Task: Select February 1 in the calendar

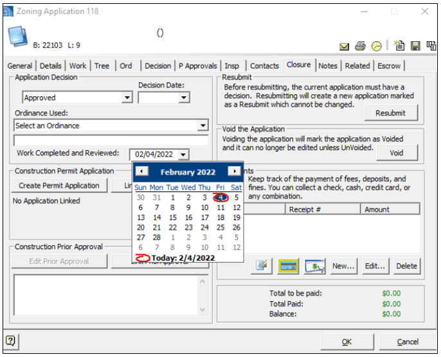Action: 173,198
